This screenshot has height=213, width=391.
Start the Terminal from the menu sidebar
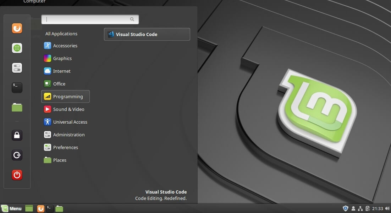coord(17,87)
